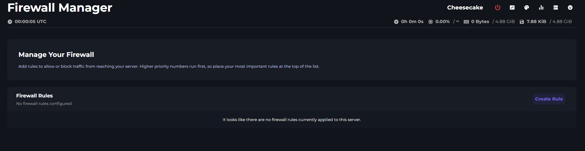Click the 00:00:05 UTC time display
Image resolution: width=585 pixels, height=151 pixels.
click(30, 21)
